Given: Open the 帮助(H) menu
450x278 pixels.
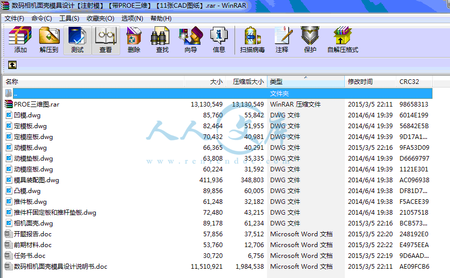Looking at the screenshot, I should click(161, 19).
